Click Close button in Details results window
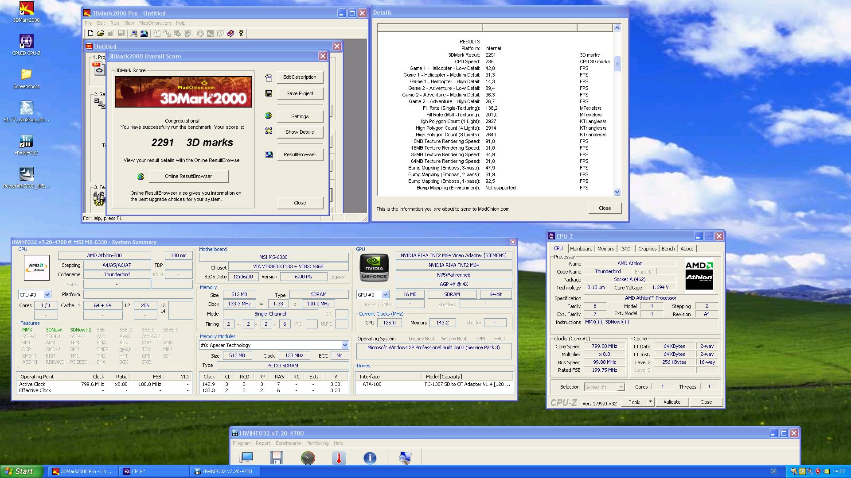 [605, 208]
